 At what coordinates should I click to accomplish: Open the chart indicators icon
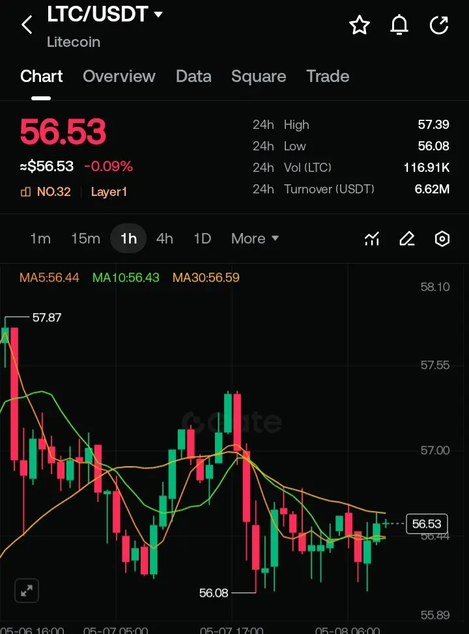tap(372, 239)
